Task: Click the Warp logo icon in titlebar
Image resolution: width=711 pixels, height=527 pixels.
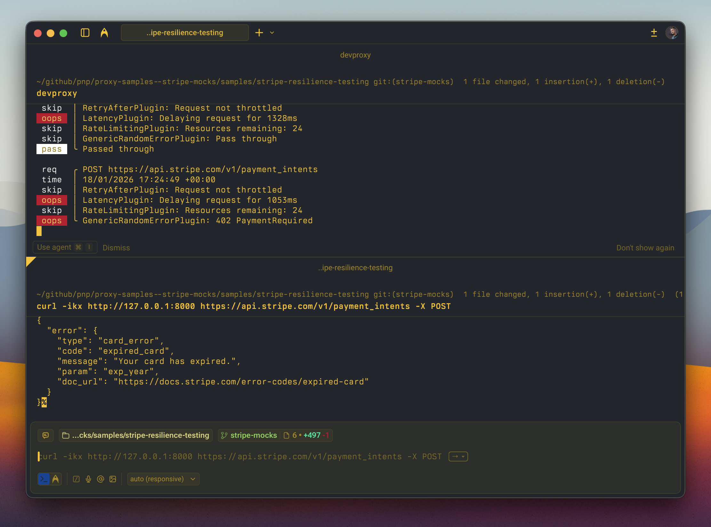Action: click(x=105, y=32)
